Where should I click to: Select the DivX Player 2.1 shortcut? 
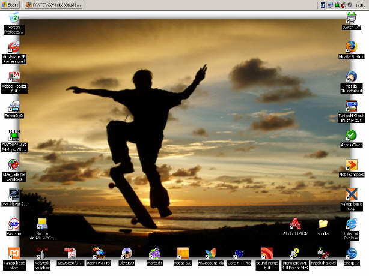[14, 198]
